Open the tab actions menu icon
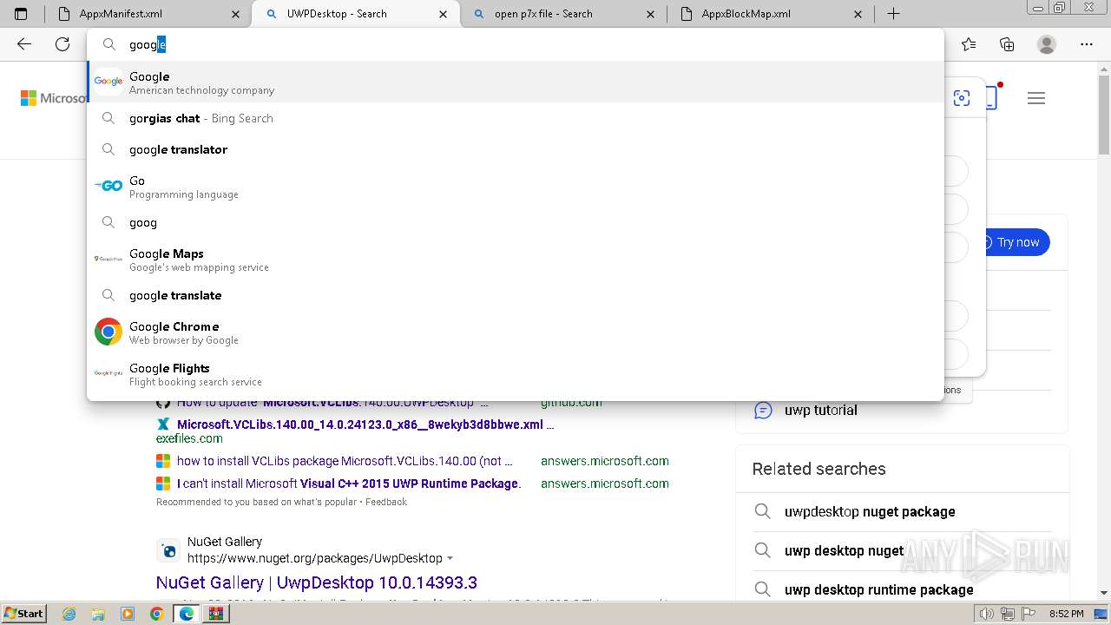The image size is (1111, 625). tap(21, 14)
